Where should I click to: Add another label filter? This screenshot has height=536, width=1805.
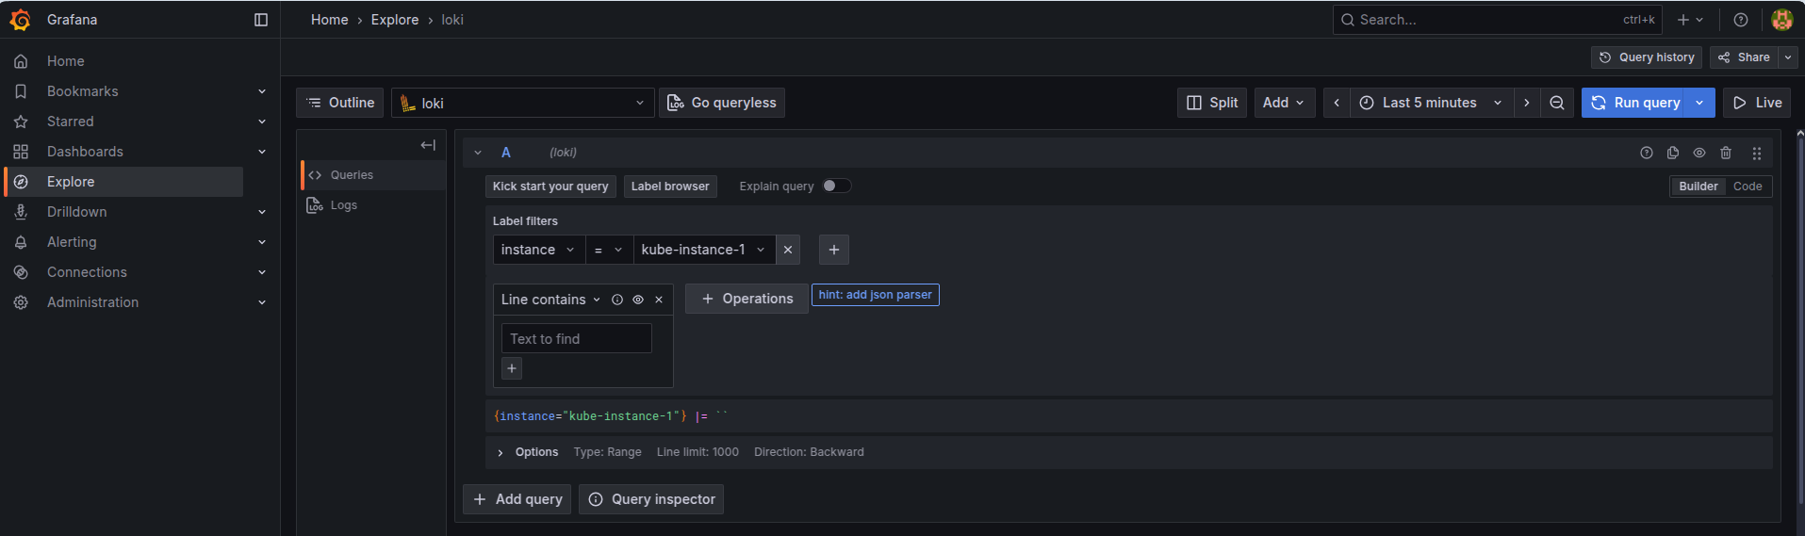[834, 250]
